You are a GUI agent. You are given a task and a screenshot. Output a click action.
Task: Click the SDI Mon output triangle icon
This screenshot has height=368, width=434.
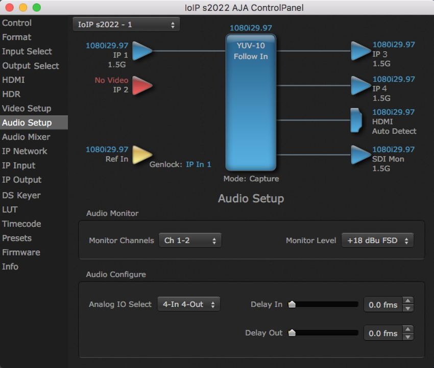point(360,155)
